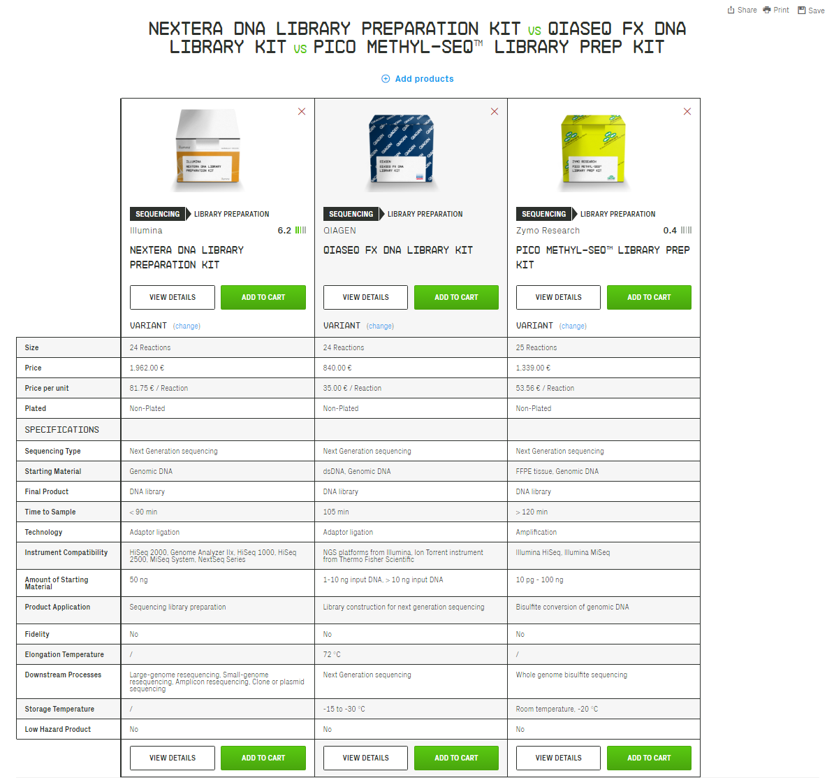Click 53.56 € / Reaction value
834x778 pixels.
(545, 388)
